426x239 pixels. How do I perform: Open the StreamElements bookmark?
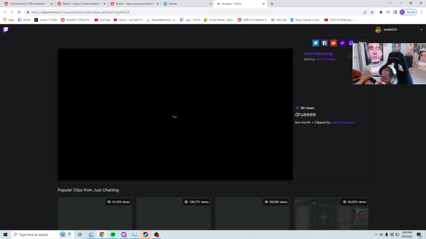pos(161,20)
